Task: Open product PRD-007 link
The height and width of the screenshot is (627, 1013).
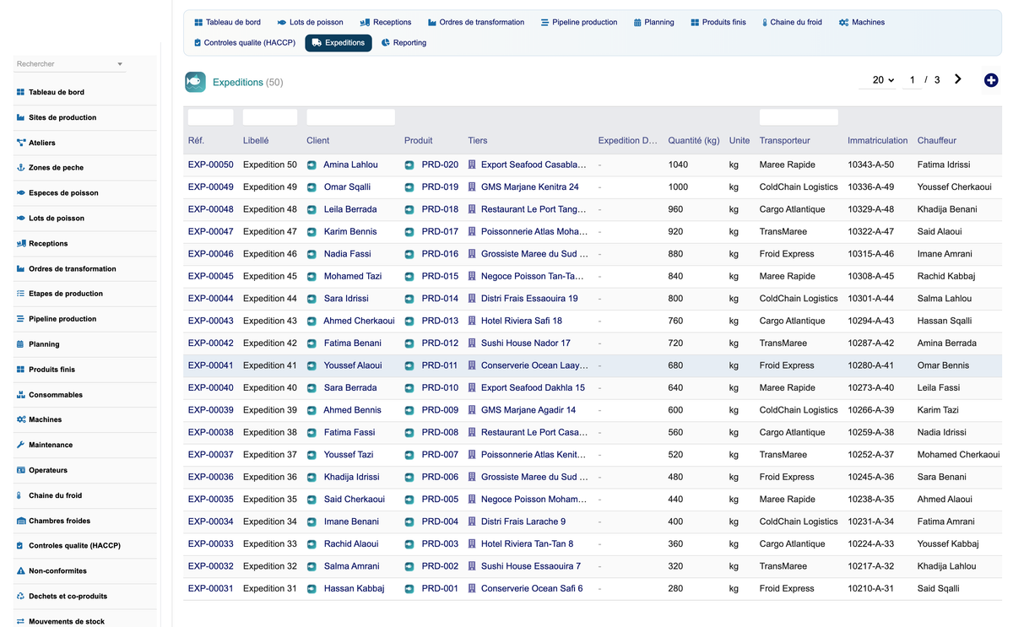Action: 440,455
